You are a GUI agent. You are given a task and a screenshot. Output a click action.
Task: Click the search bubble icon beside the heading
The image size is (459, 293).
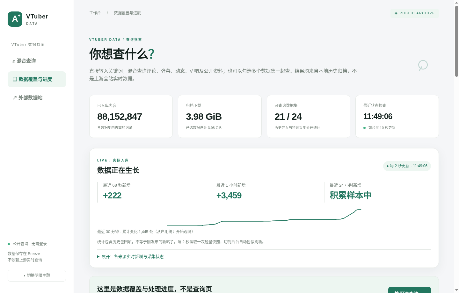coord(423,65)
